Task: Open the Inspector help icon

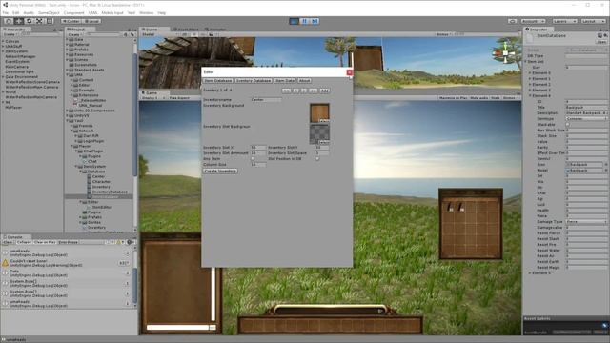Action: click(600, 35)
